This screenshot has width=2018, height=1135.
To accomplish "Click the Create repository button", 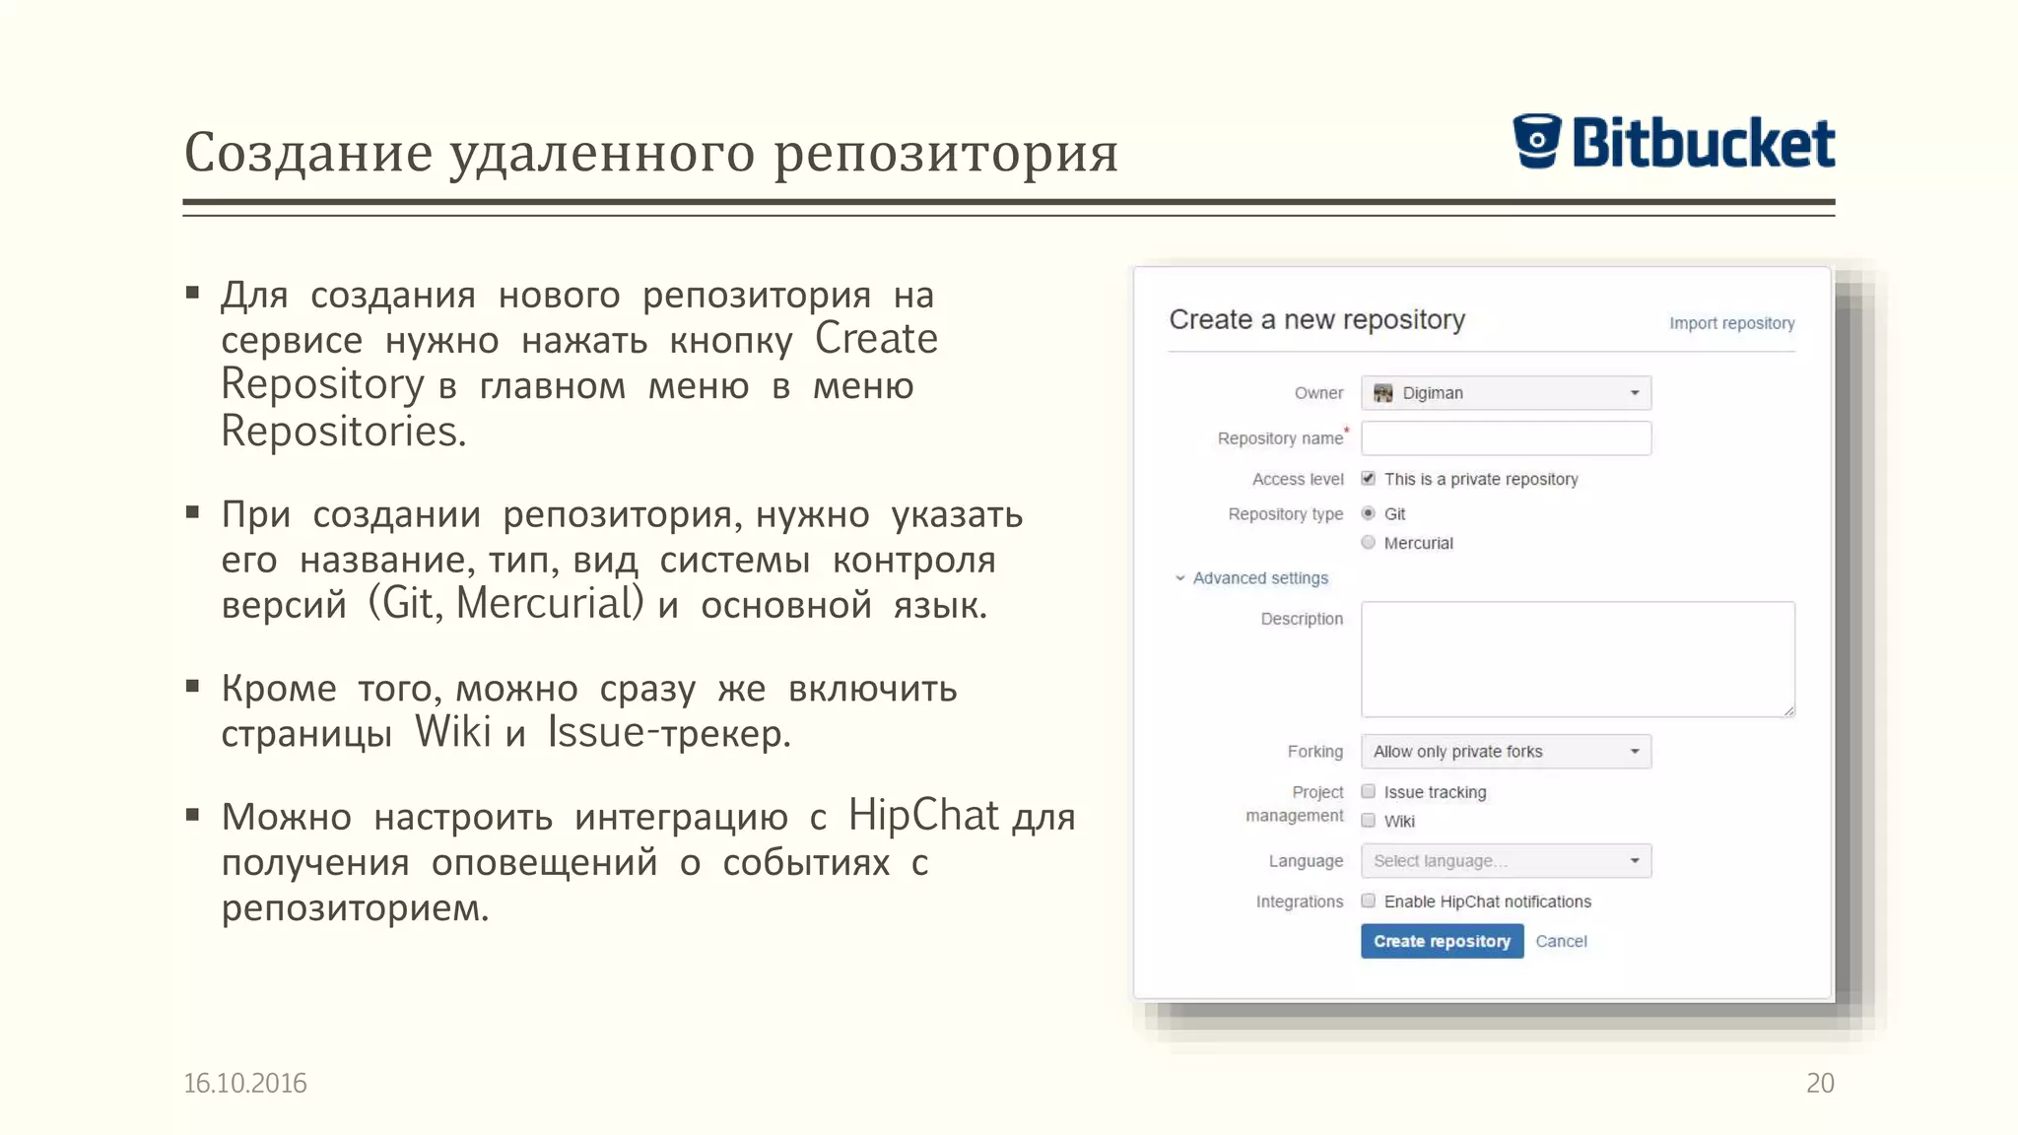I will 1442,941.
